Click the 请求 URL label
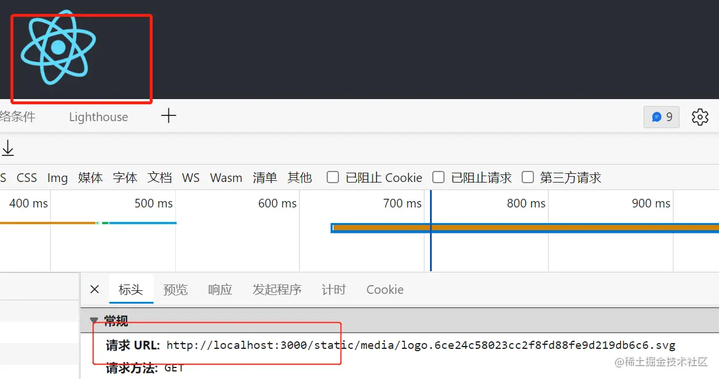 pos(132,345)
